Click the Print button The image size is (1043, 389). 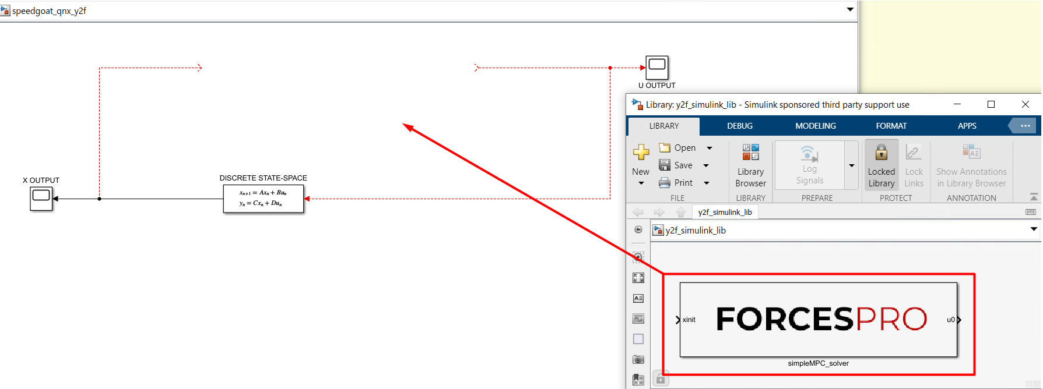(x=676, y=183)
